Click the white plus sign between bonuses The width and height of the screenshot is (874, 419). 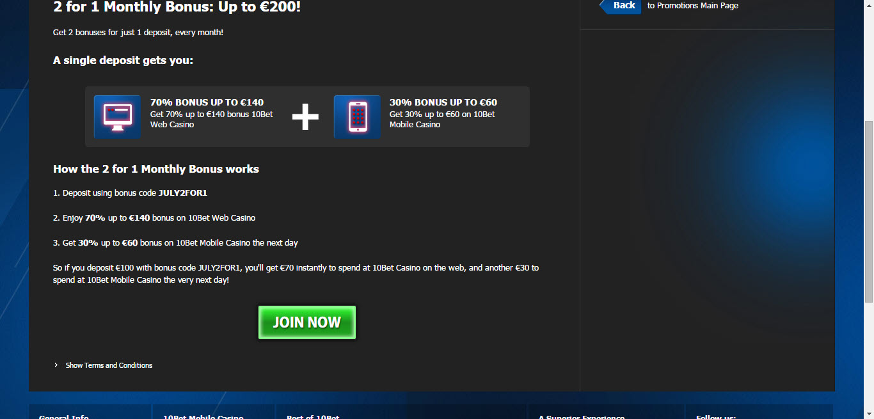pyautogui.click(x=305, y=117)
